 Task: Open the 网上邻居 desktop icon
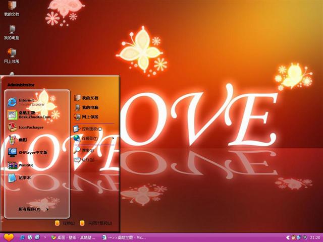[12, 55]
